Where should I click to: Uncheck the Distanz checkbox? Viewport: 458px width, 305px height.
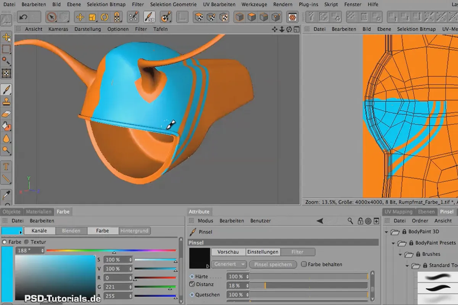192,284
